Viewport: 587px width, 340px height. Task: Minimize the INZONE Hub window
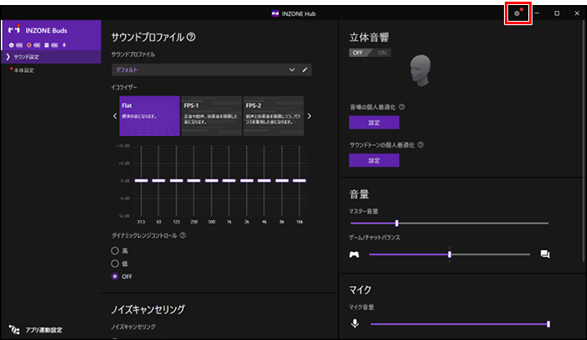(x=537, y=13)
